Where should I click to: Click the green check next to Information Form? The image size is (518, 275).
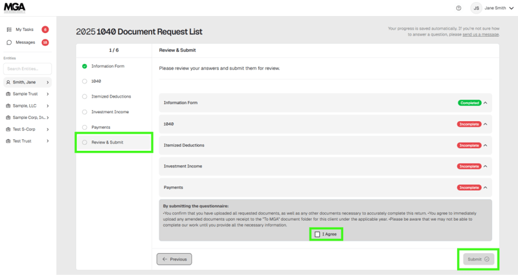coord(85,66)
